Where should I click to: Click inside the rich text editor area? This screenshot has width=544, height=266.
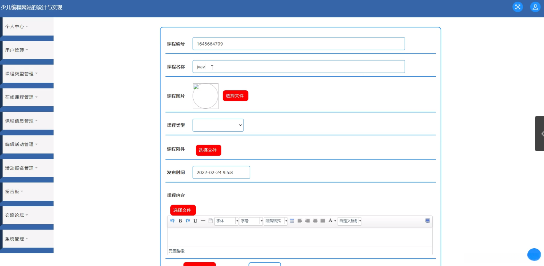(x=300, y=237)
